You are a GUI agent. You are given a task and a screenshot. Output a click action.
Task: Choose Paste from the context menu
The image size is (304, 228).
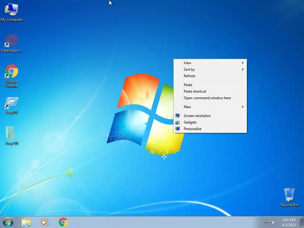point(210,85)
